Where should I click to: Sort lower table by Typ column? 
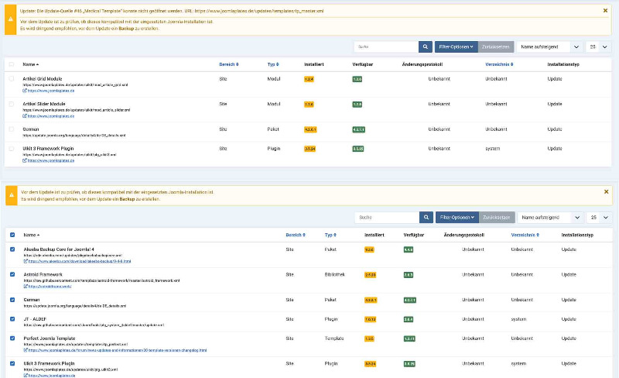pyautogui.click(x=330, y=235)
